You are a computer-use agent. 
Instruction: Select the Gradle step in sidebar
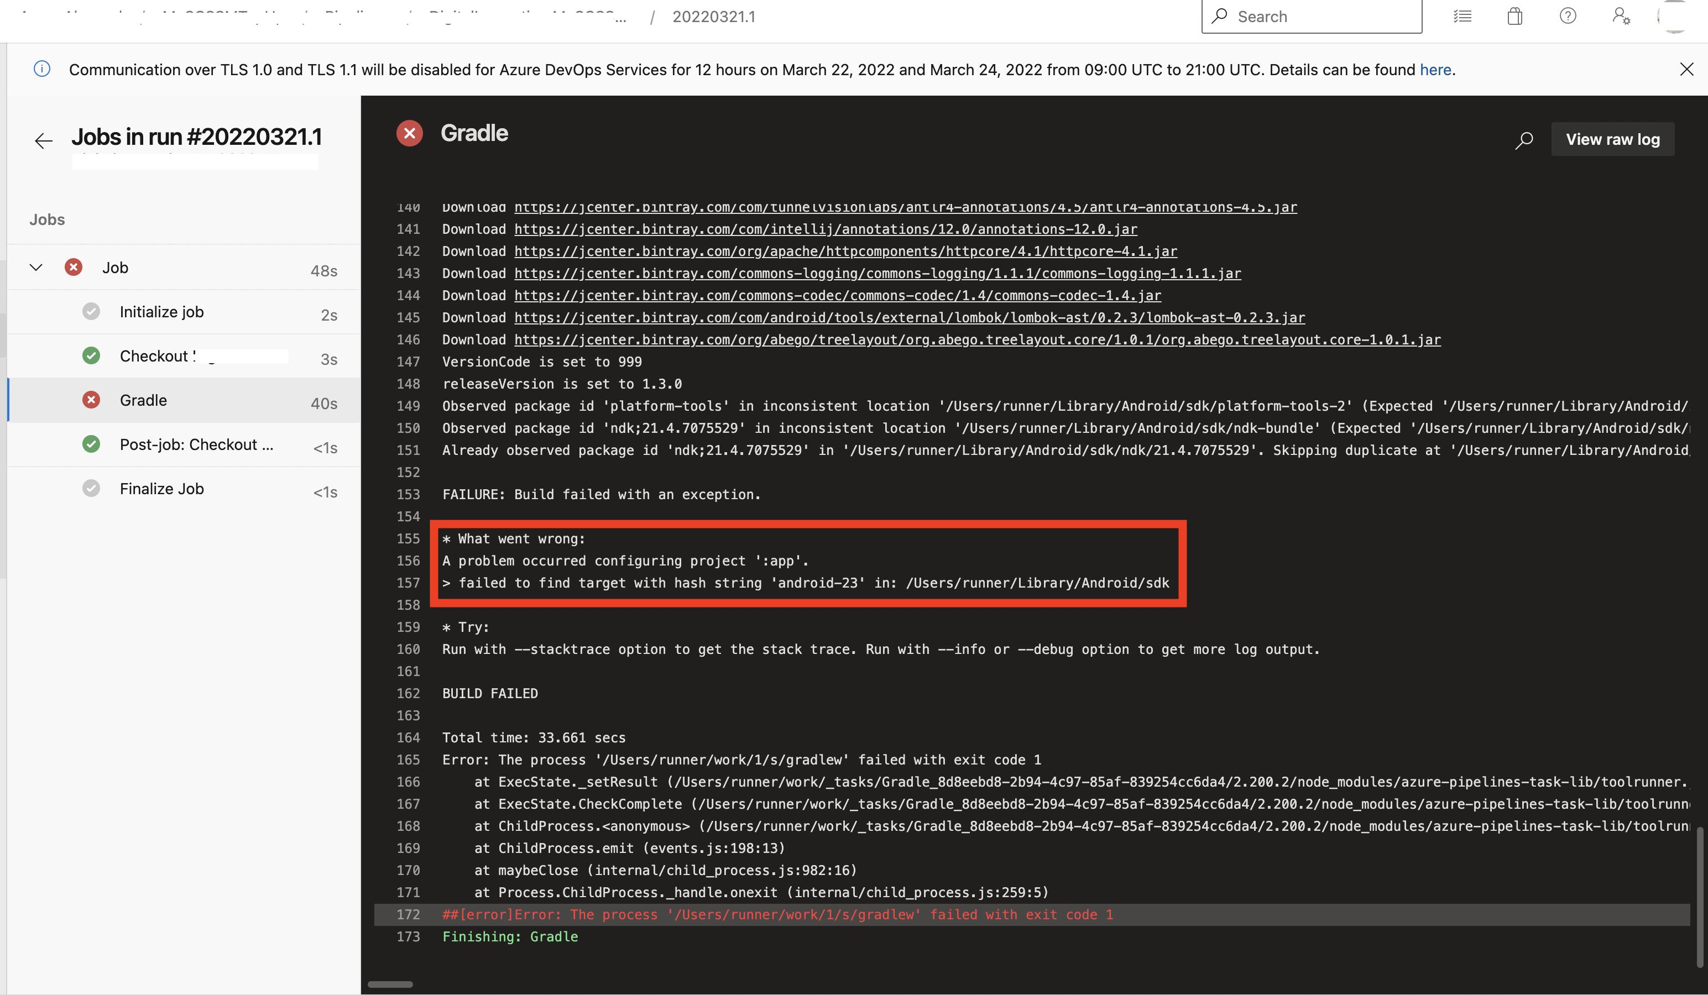[x=142, y=399]
